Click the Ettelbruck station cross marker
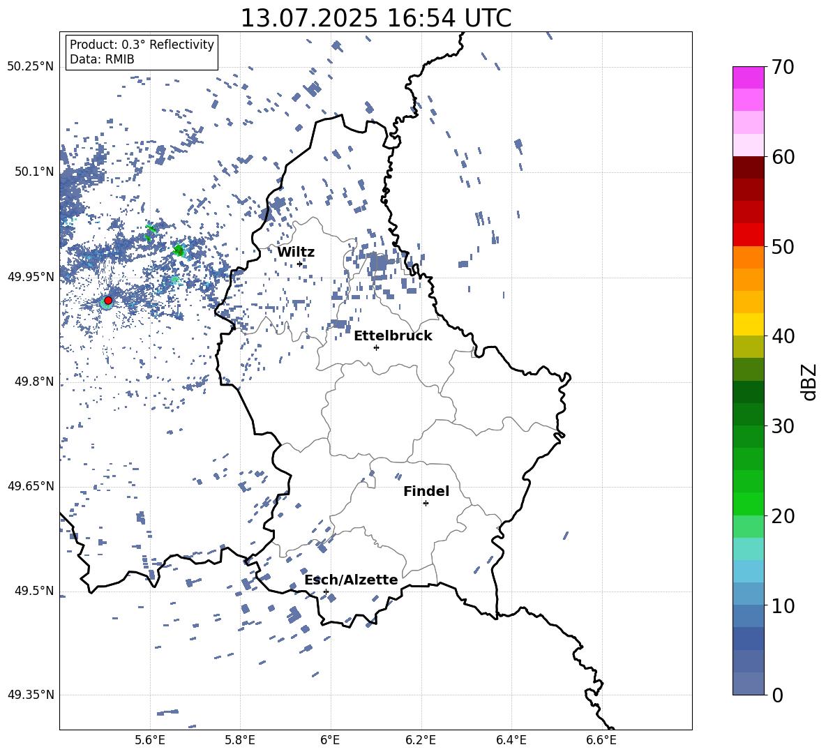 [x=376, y=347]
